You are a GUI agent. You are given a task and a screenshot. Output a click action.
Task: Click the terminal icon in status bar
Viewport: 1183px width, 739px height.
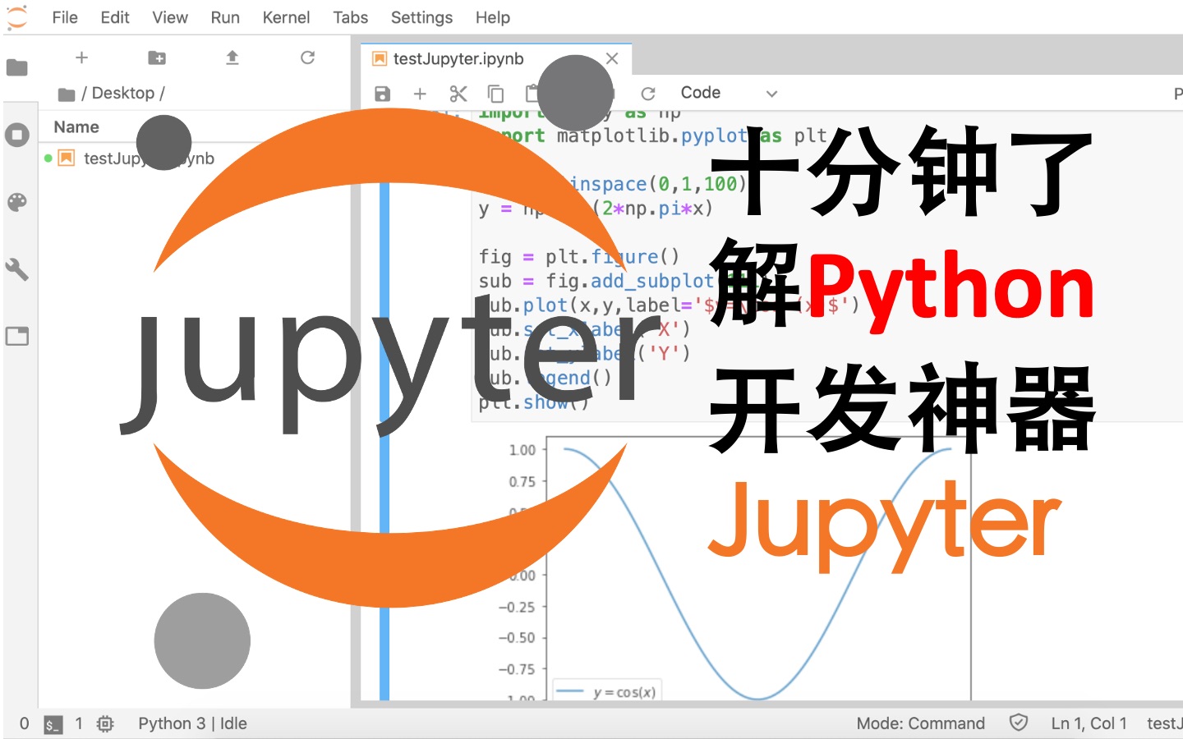coord(53,724)
